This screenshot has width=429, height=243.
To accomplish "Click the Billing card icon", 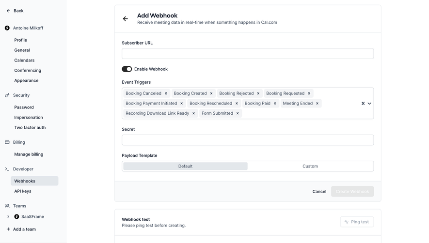I will (7, 142).
